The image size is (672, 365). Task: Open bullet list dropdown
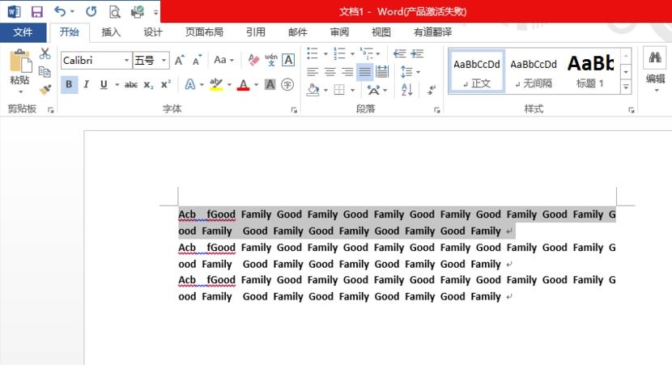[325, 54]
